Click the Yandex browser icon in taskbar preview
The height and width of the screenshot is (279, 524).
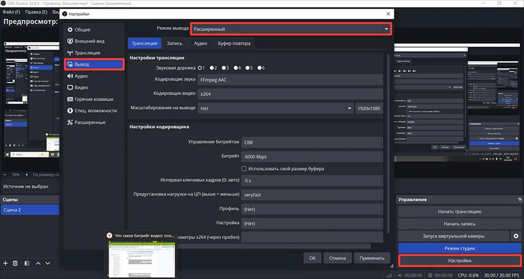[110, 235]
